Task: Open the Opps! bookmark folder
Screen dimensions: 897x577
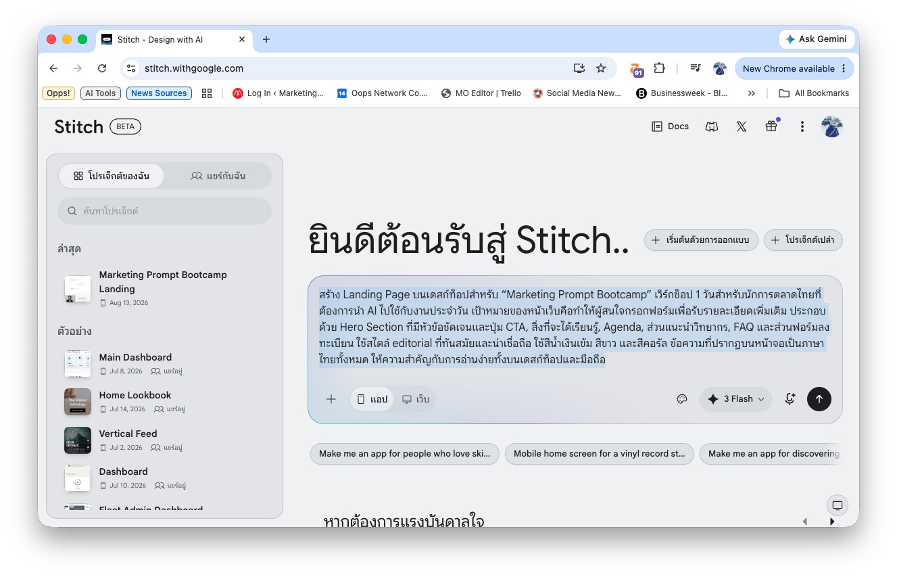Action: click(58, 93)
